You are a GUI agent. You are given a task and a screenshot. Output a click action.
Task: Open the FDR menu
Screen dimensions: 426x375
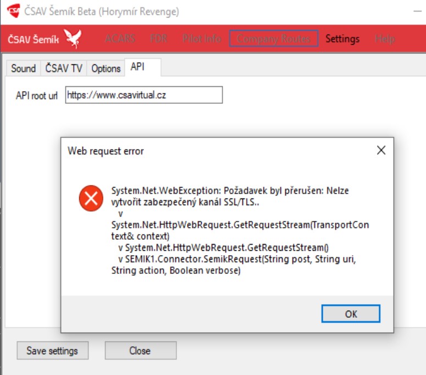pos(159,38)
